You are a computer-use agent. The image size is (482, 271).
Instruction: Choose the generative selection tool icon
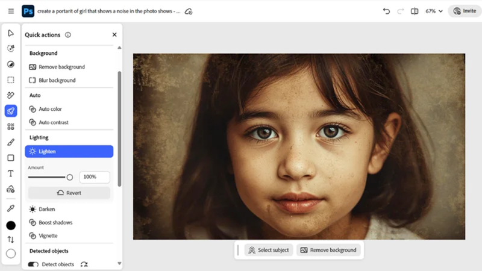(x=11, y=49)
